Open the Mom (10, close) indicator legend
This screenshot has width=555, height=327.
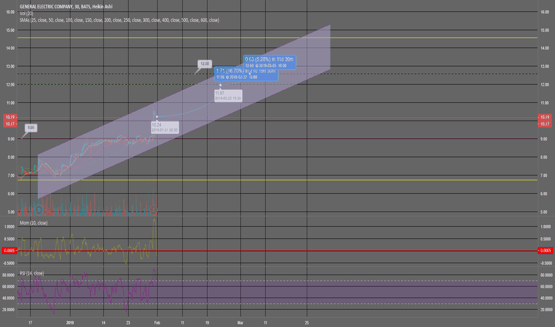point(33,223)
